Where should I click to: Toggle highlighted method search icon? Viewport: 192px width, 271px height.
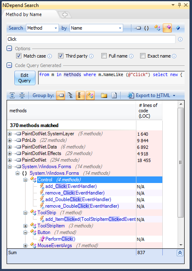pyautogui.click(x=167, y=28)
